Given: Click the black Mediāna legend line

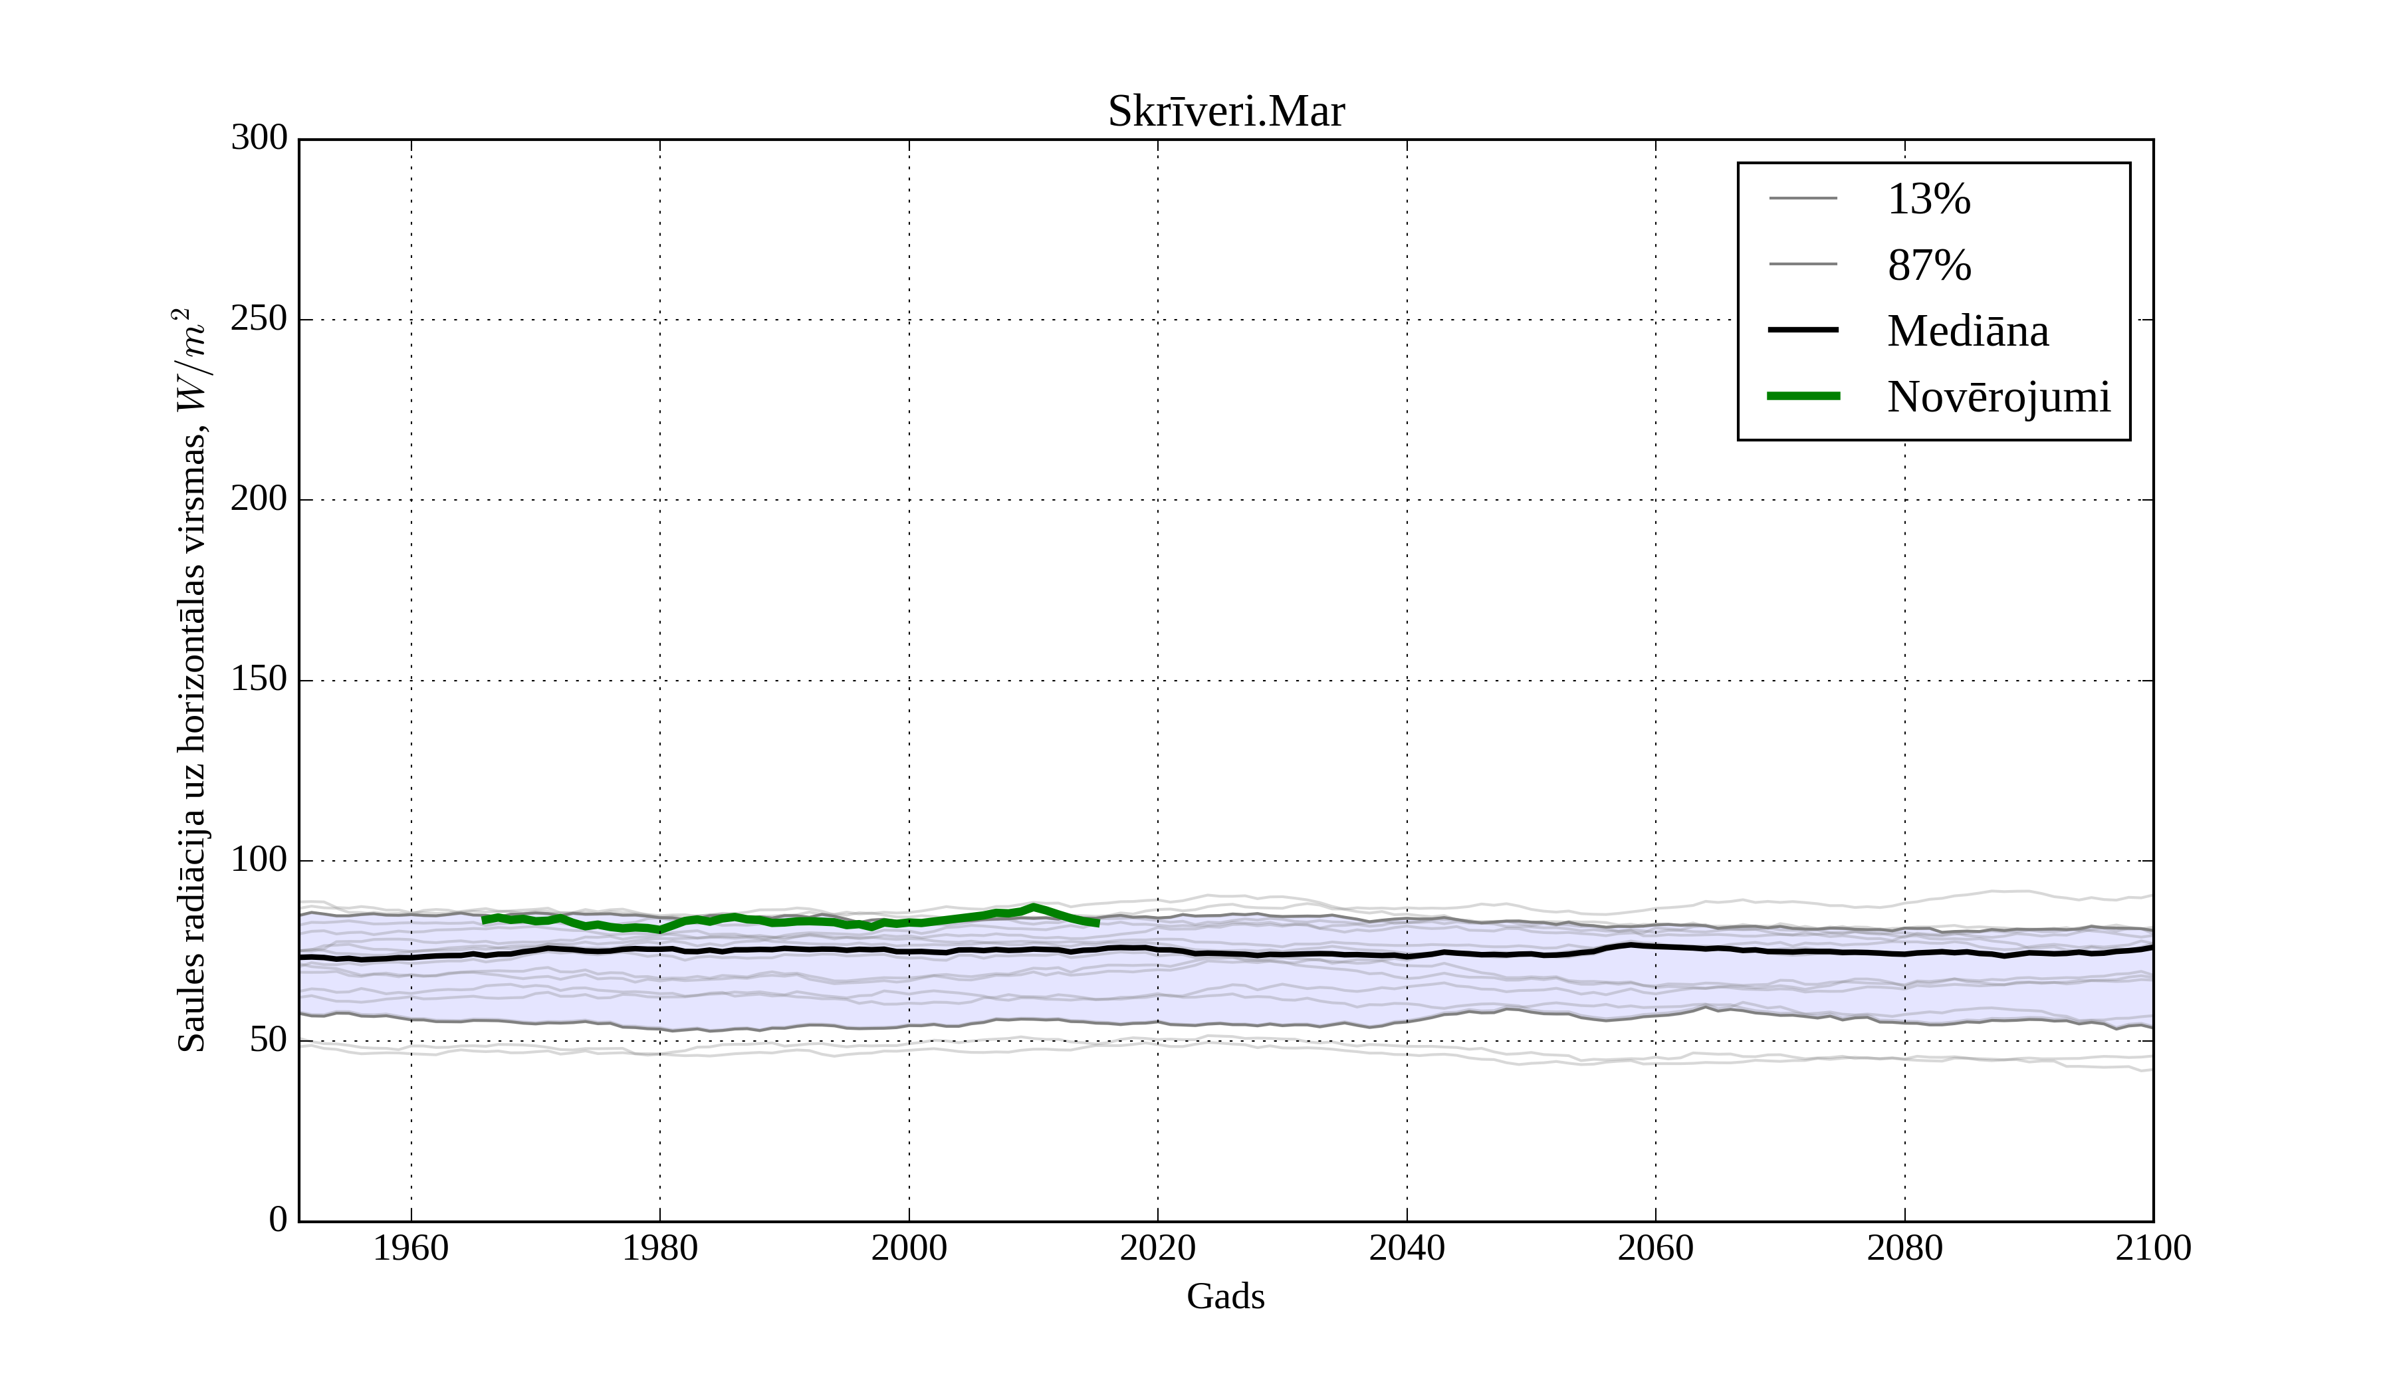Looking at the screenshot, I should point(1802,330).
